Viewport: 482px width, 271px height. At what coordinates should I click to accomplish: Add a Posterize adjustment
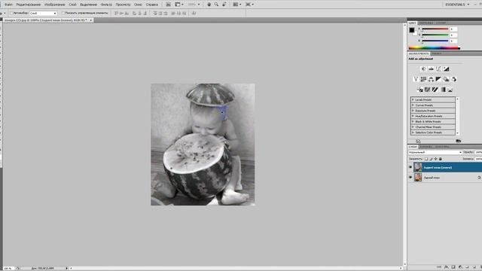point(427,90)
